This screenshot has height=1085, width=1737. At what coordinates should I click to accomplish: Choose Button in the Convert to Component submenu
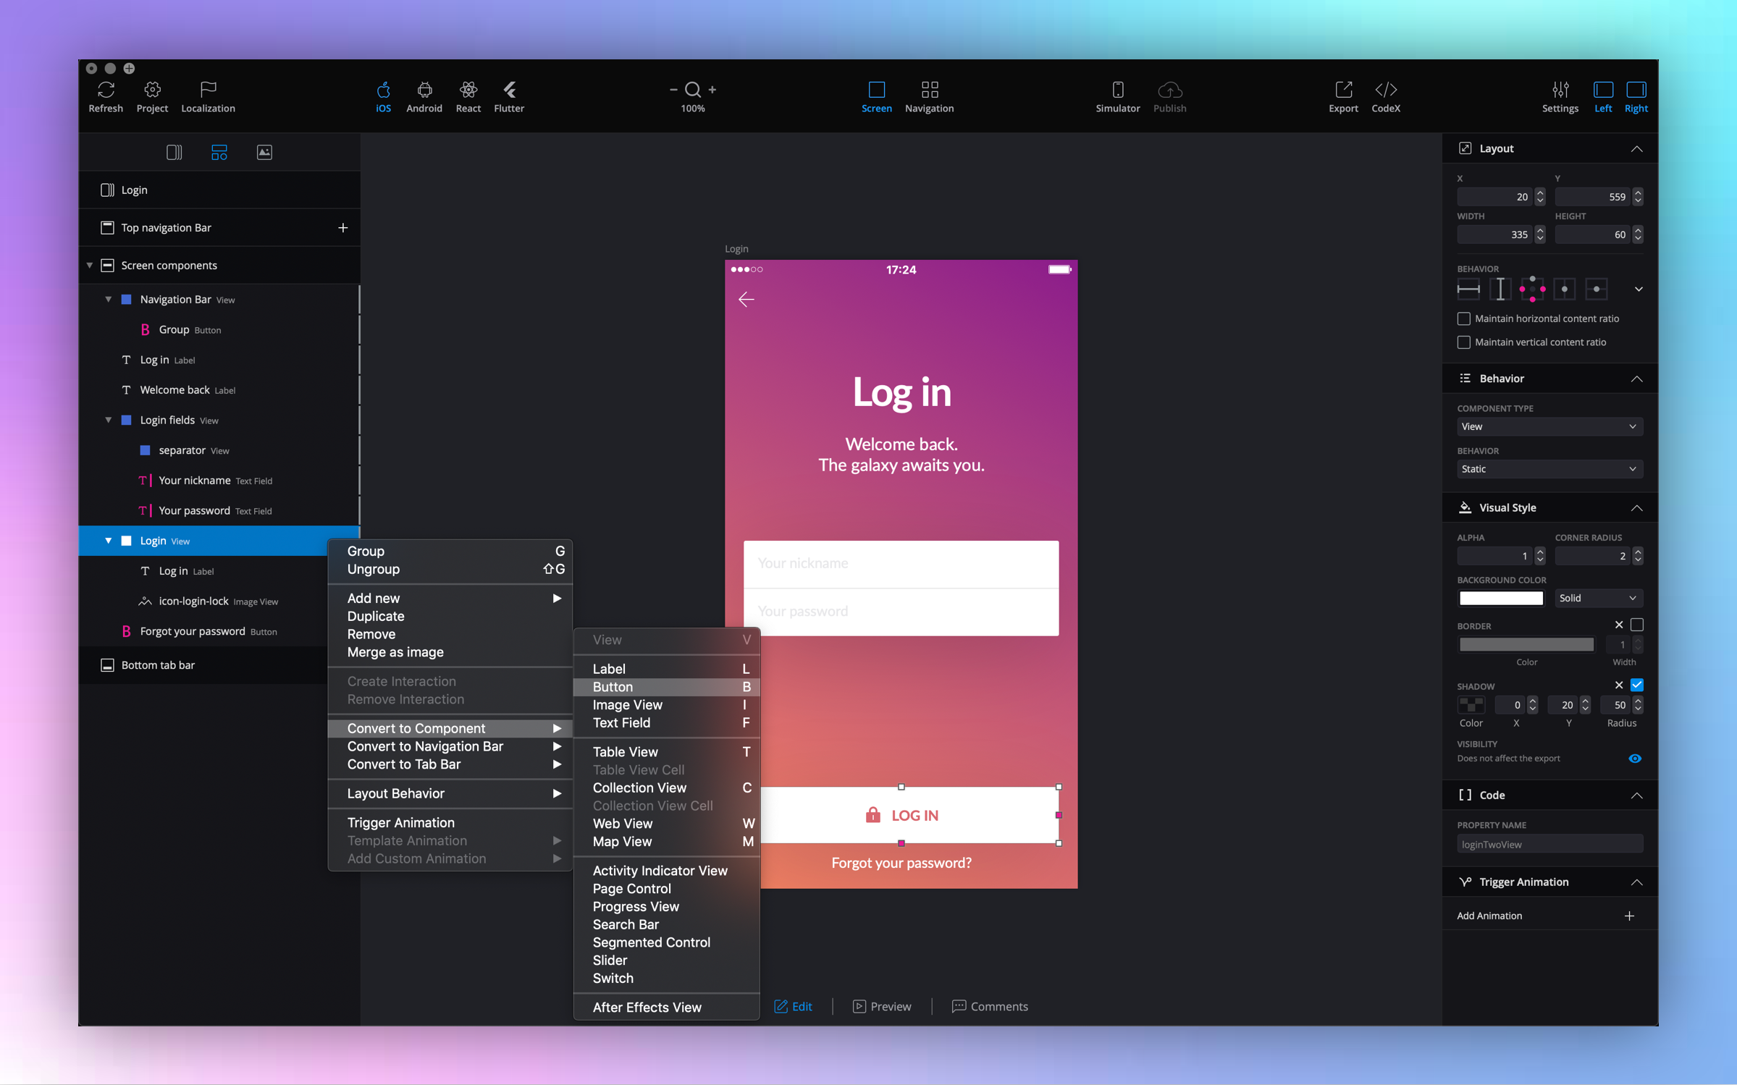point(613,687)
